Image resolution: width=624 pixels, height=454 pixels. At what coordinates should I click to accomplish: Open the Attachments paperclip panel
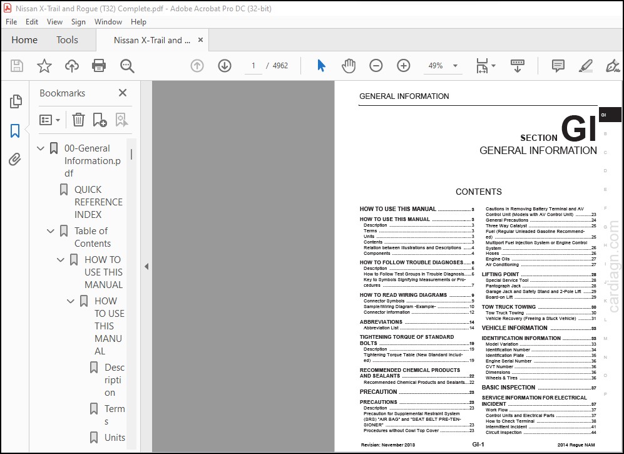coord(15,159)
